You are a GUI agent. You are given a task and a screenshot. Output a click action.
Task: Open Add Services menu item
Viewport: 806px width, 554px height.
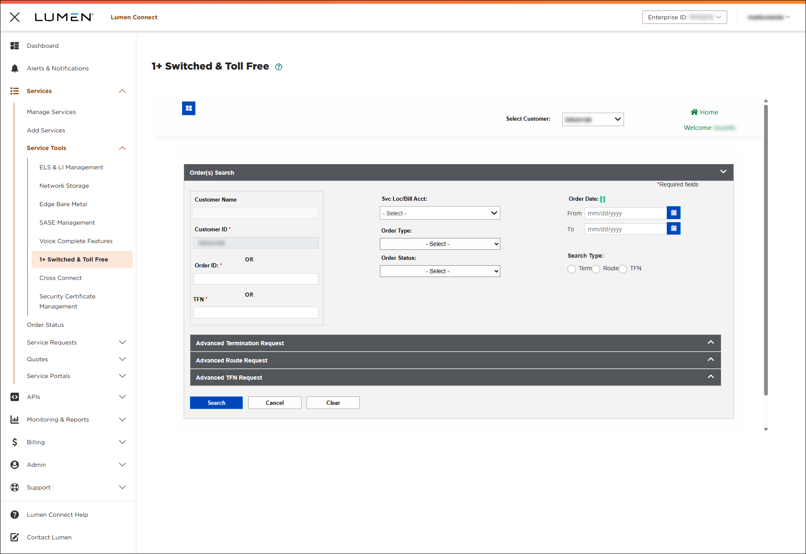[x=46, y=130]
